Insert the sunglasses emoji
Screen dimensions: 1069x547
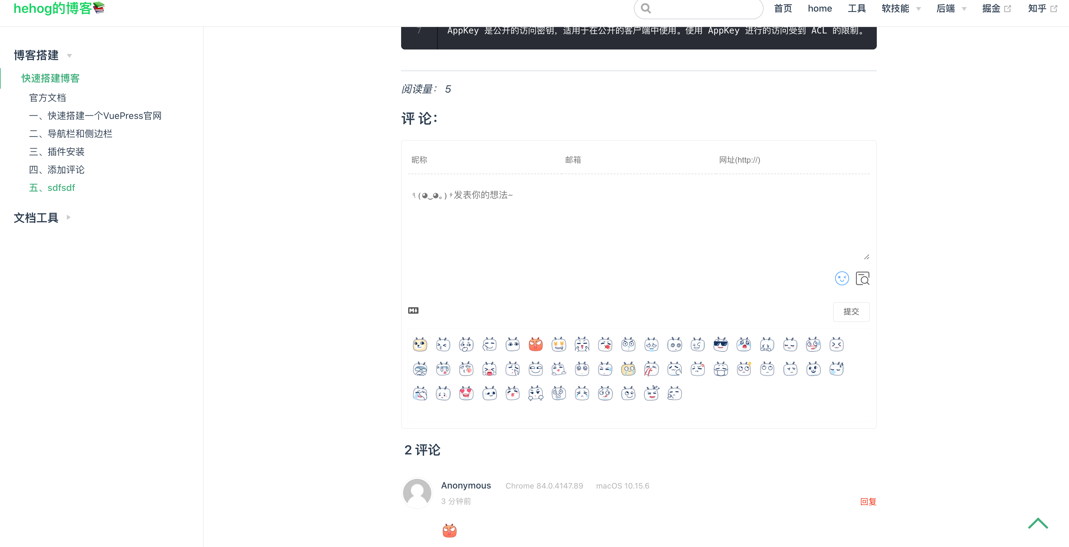(720, 345)
